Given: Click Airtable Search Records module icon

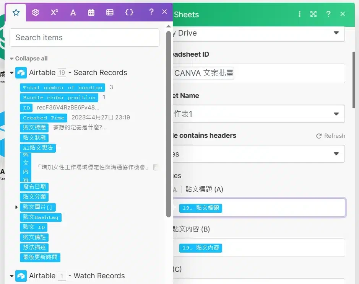Looking at the screenshot, I should click(x=21, y=73).
